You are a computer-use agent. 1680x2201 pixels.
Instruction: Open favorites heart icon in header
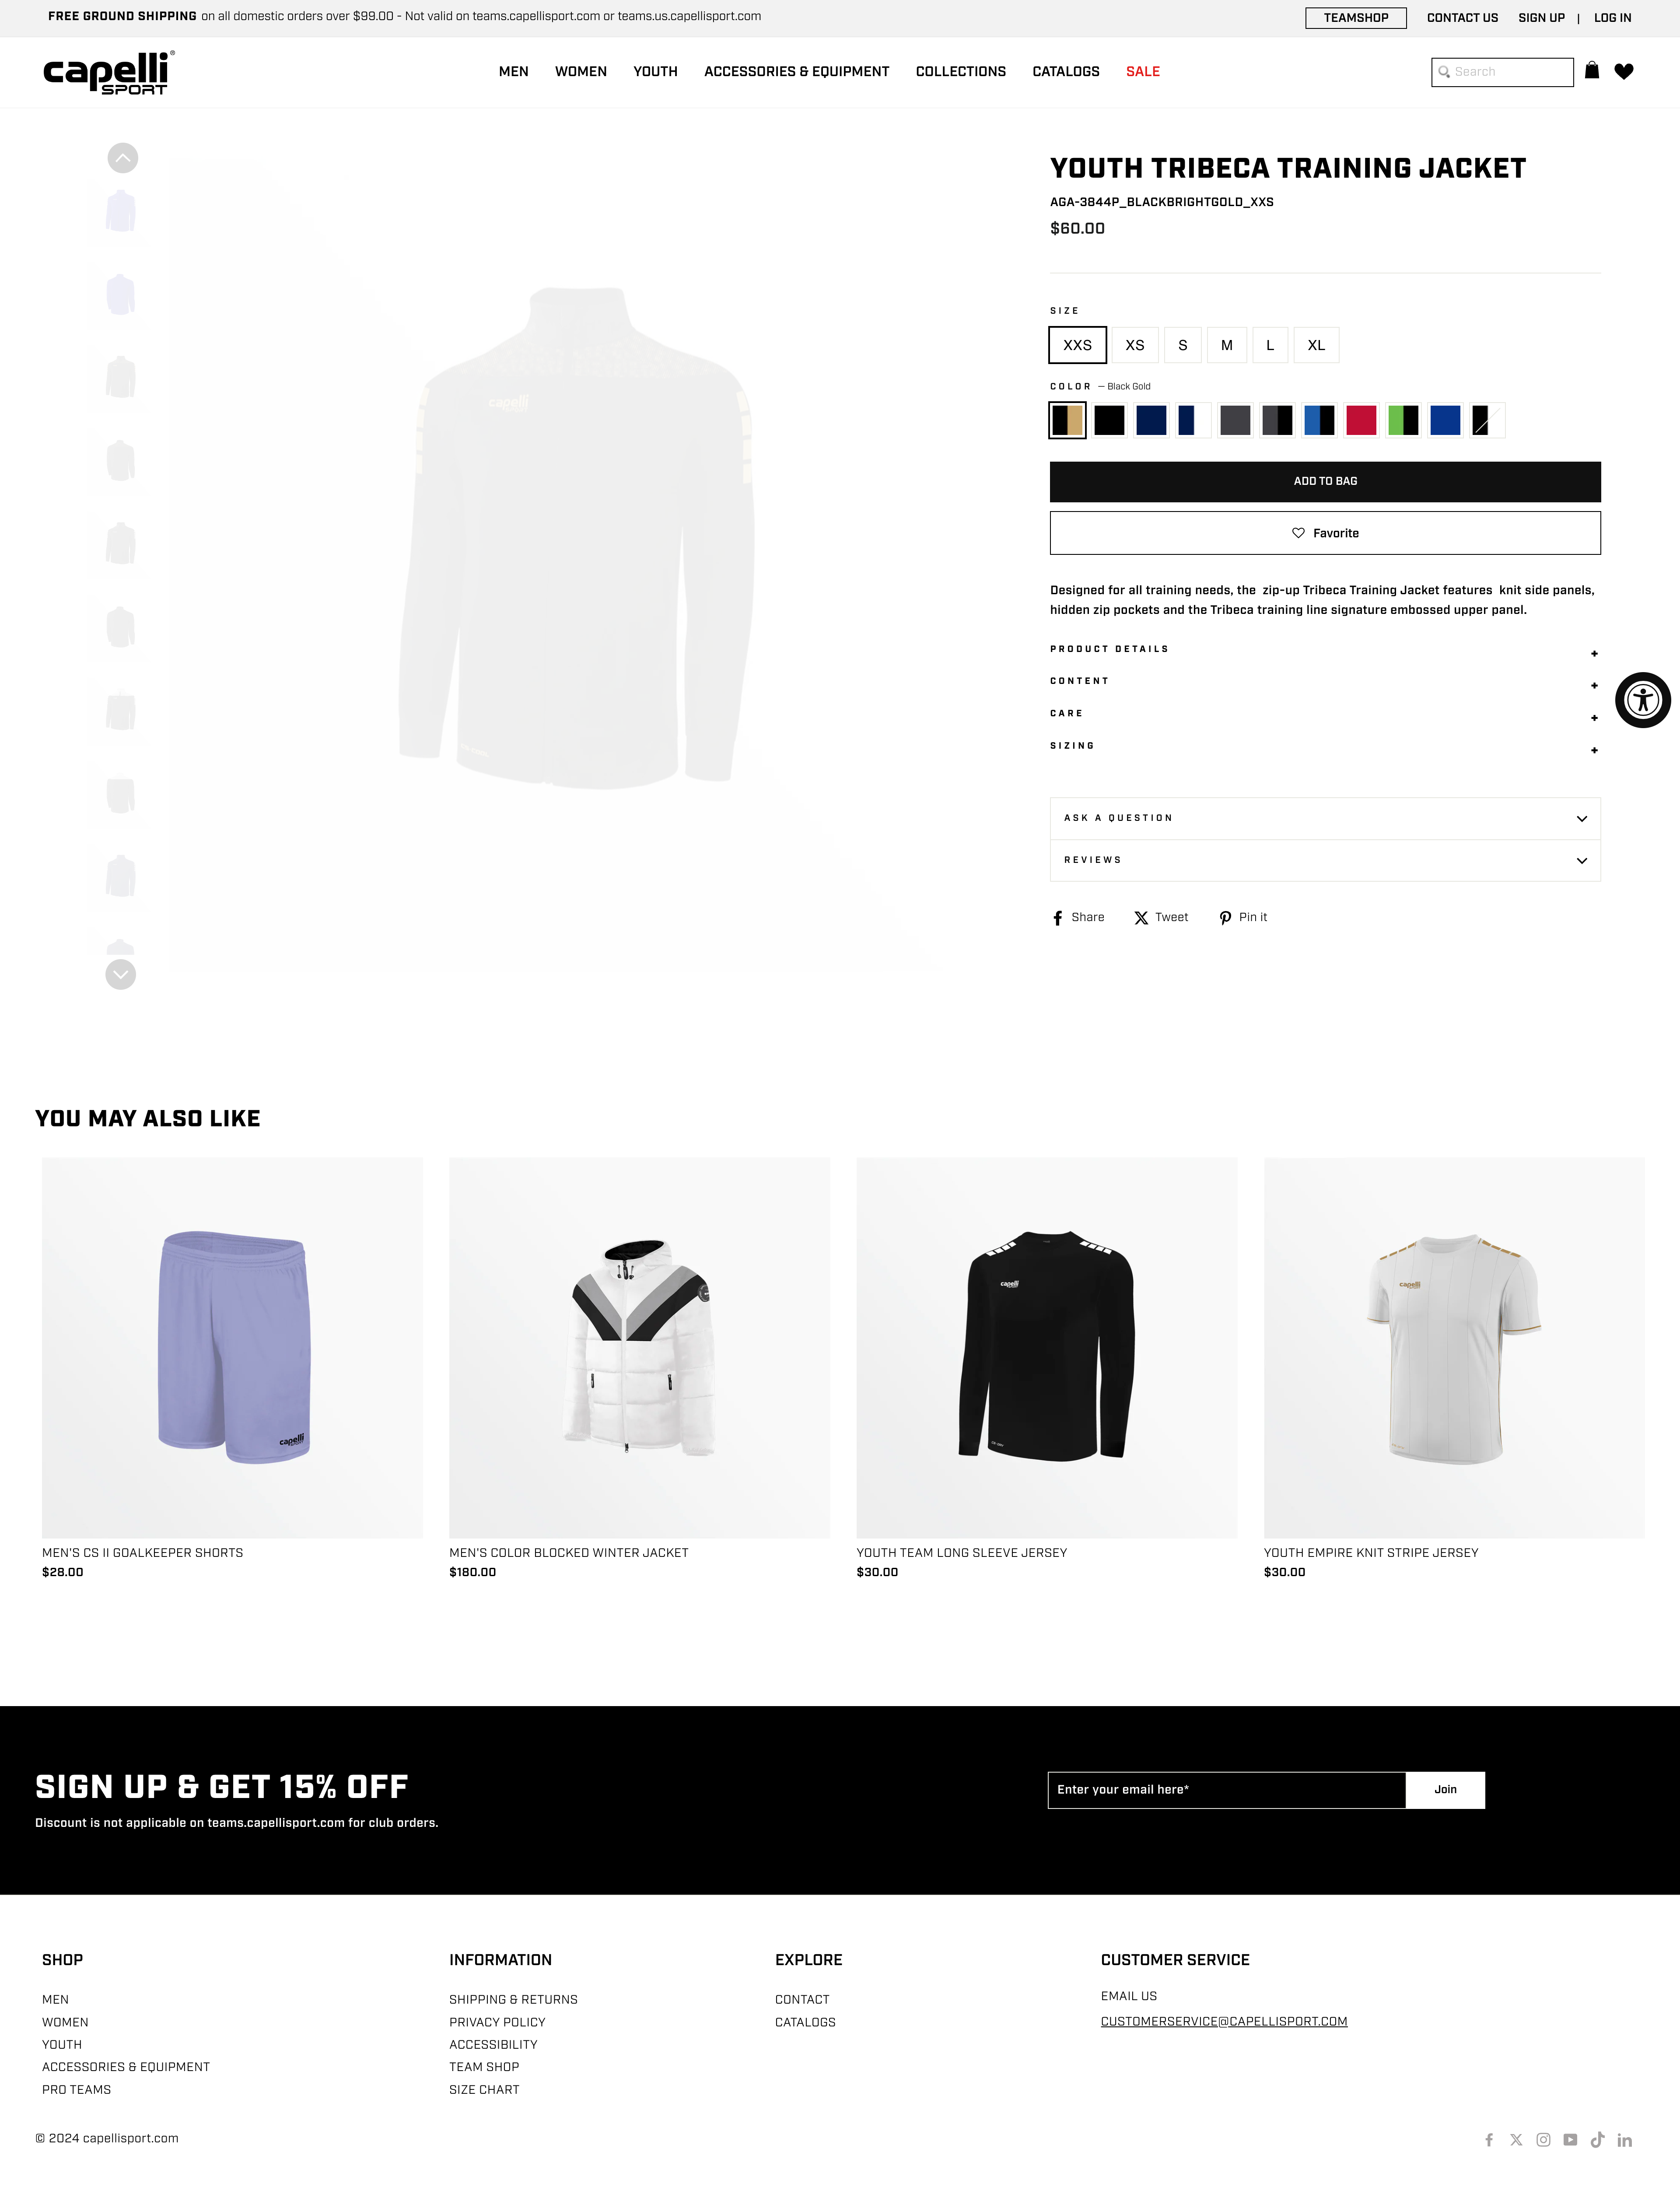coord(1624,71)
